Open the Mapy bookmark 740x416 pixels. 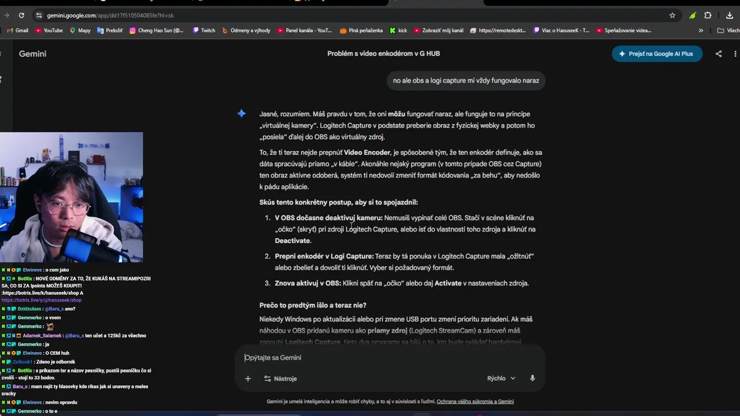(80, 31)
